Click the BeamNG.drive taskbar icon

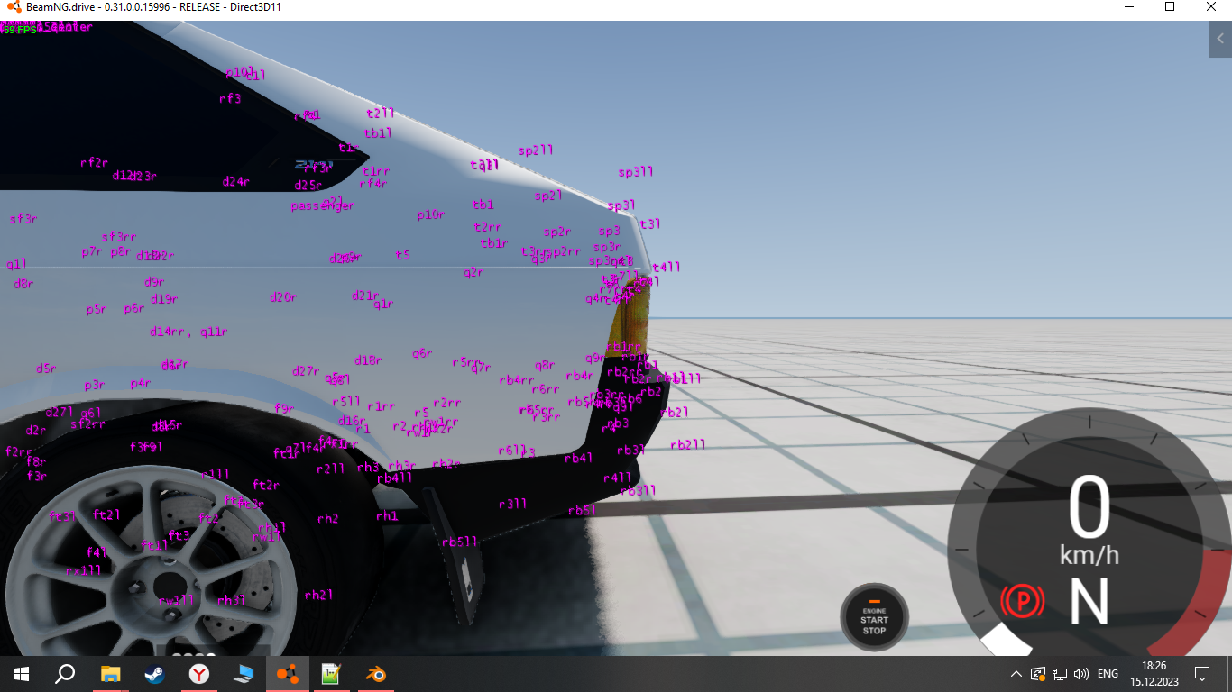[x=287, y=674]
